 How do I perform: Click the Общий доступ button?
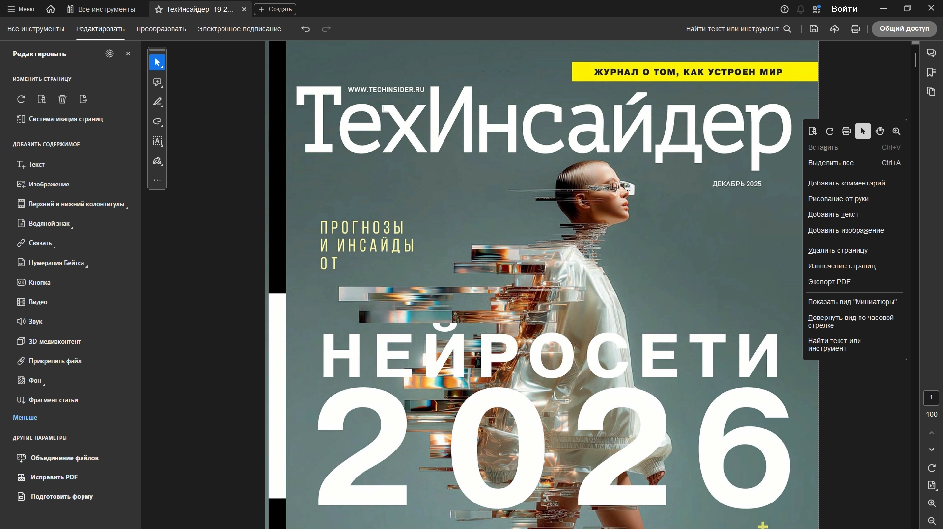[904, 29]
